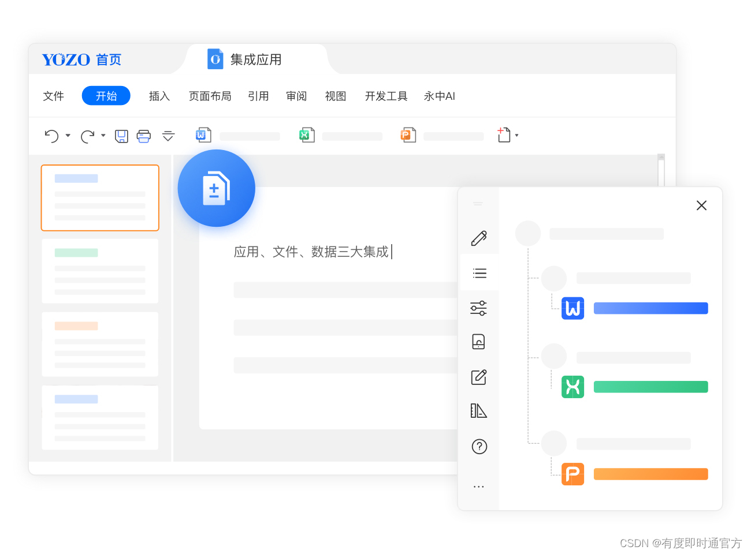This screenshot has width=751, height=554.
Task: Click the large blue document merge button
Action: 217,188
